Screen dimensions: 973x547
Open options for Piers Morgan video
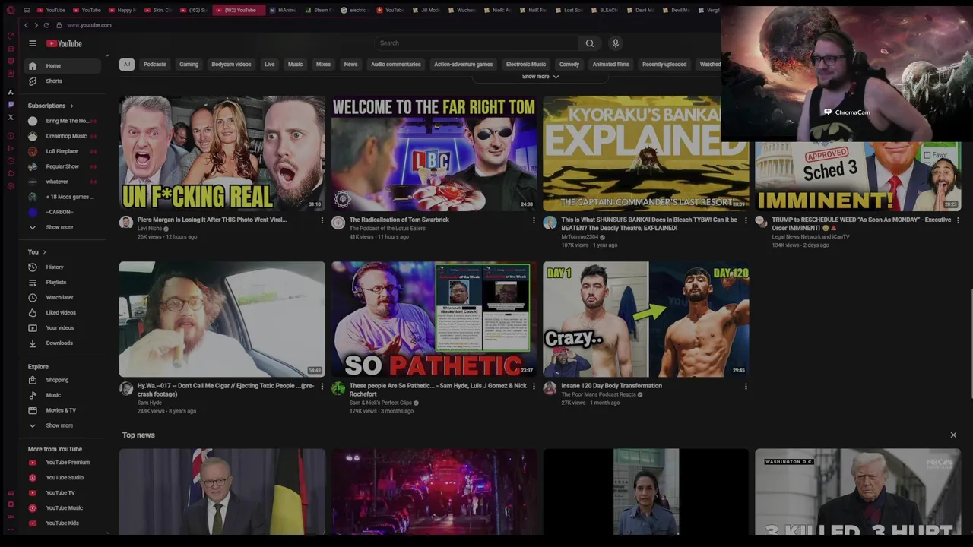[322, 220]
